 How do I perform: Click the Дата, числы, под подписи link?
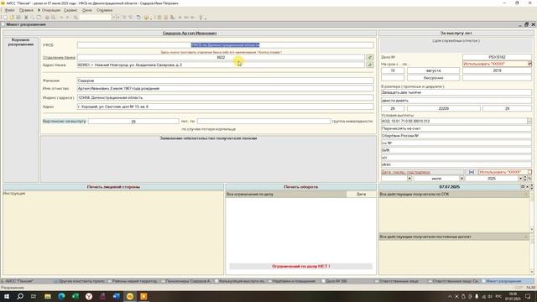(405, 172)
